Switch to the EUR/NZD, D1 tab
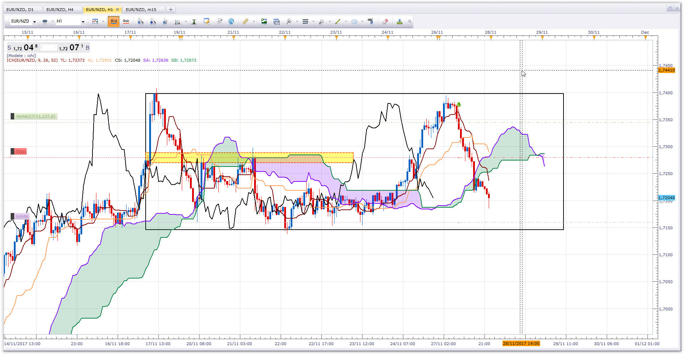Screen dimensions: 684x354 23,10
